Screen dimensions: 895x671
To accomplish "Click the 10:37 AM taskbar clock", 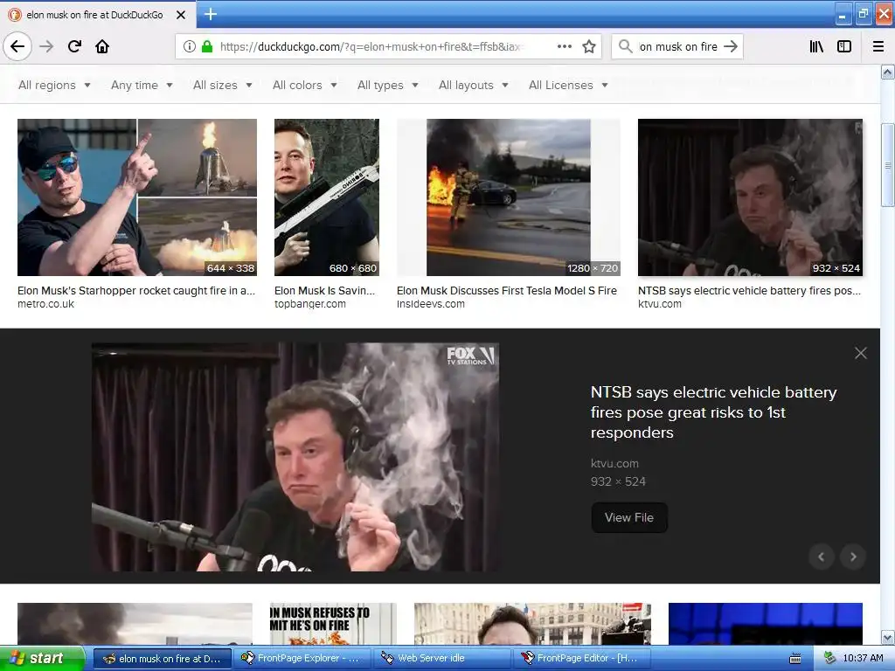I will tap(863, 659).
